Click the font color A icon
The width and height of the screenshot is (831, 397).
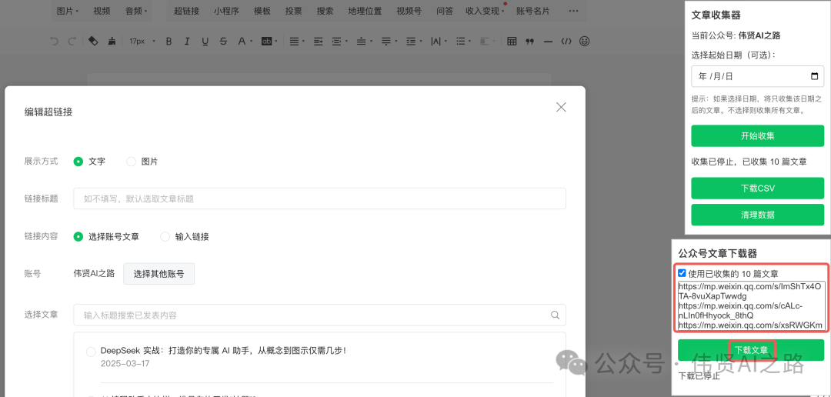coord(241,42)
